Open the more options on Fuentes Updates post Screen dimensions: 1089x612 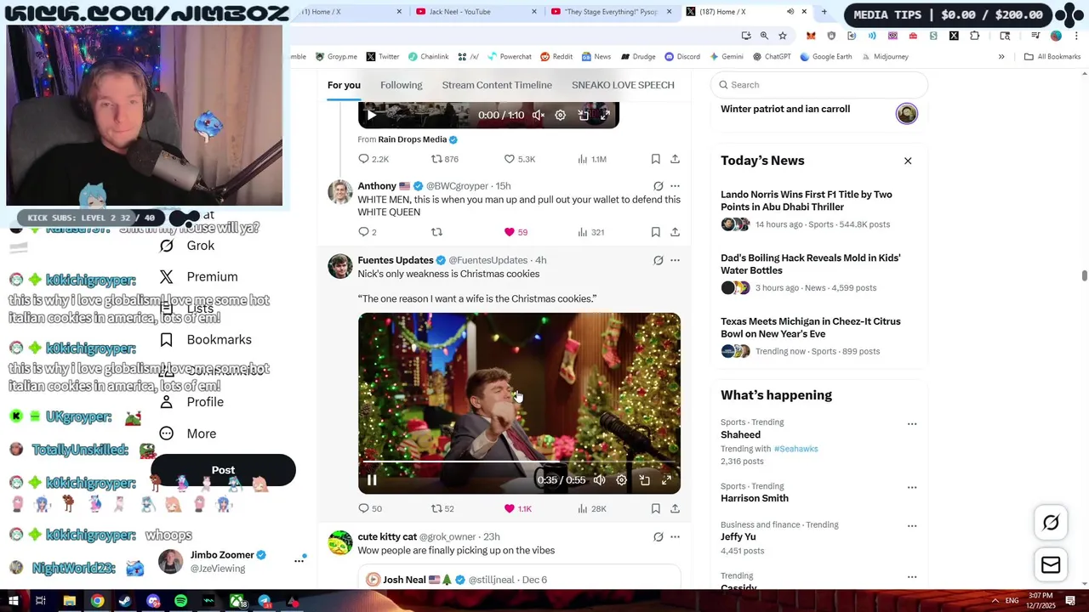click(x=675, y=260)
